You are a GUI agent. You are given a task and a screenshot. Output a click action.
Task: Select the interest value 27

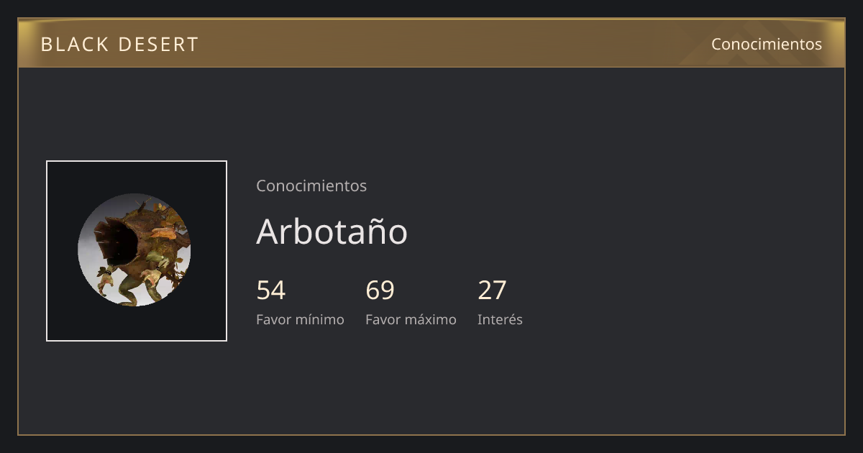click(x=493, y=290)
